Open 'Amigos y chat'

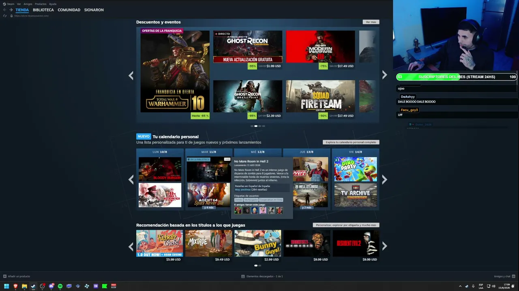502,276
